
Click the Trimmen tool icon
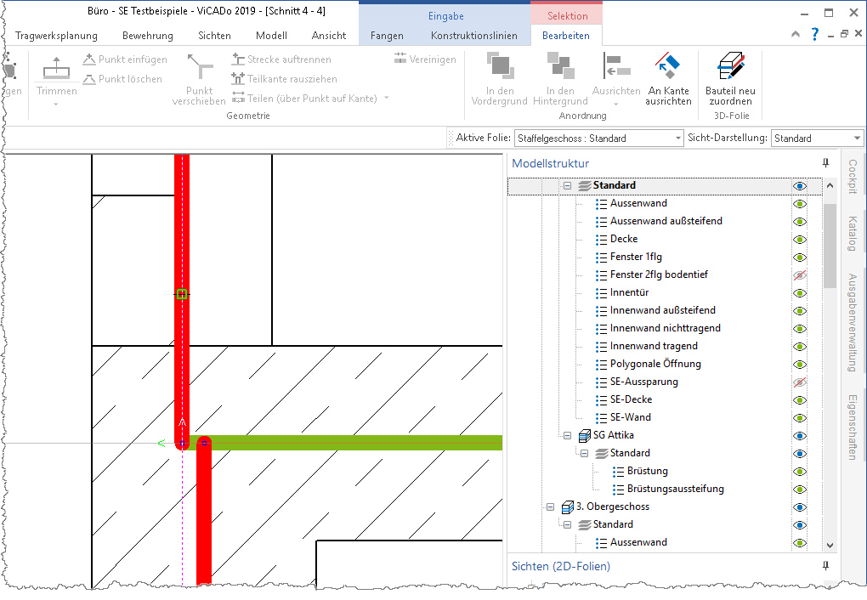[x=56, y=68]
